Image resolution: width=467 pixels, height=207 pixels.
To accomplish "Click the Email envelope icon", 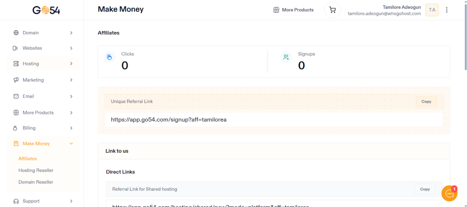I will (16, 97).
